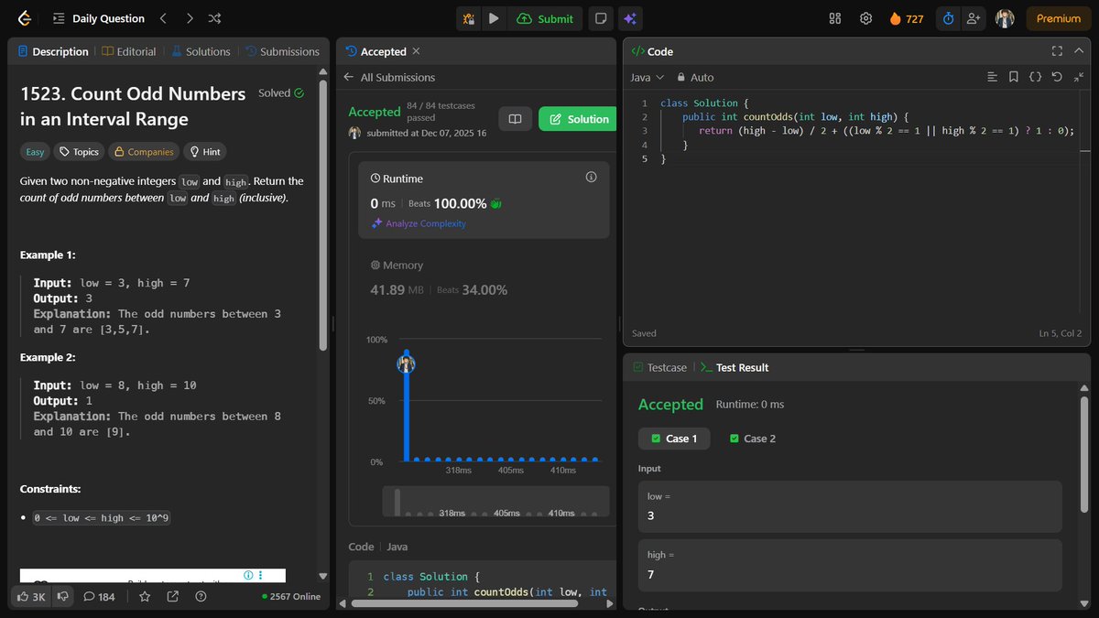Screen dimensions: 1099x618
Task: Collapse the Code panel with its chevron
Action: point(1078,50)
